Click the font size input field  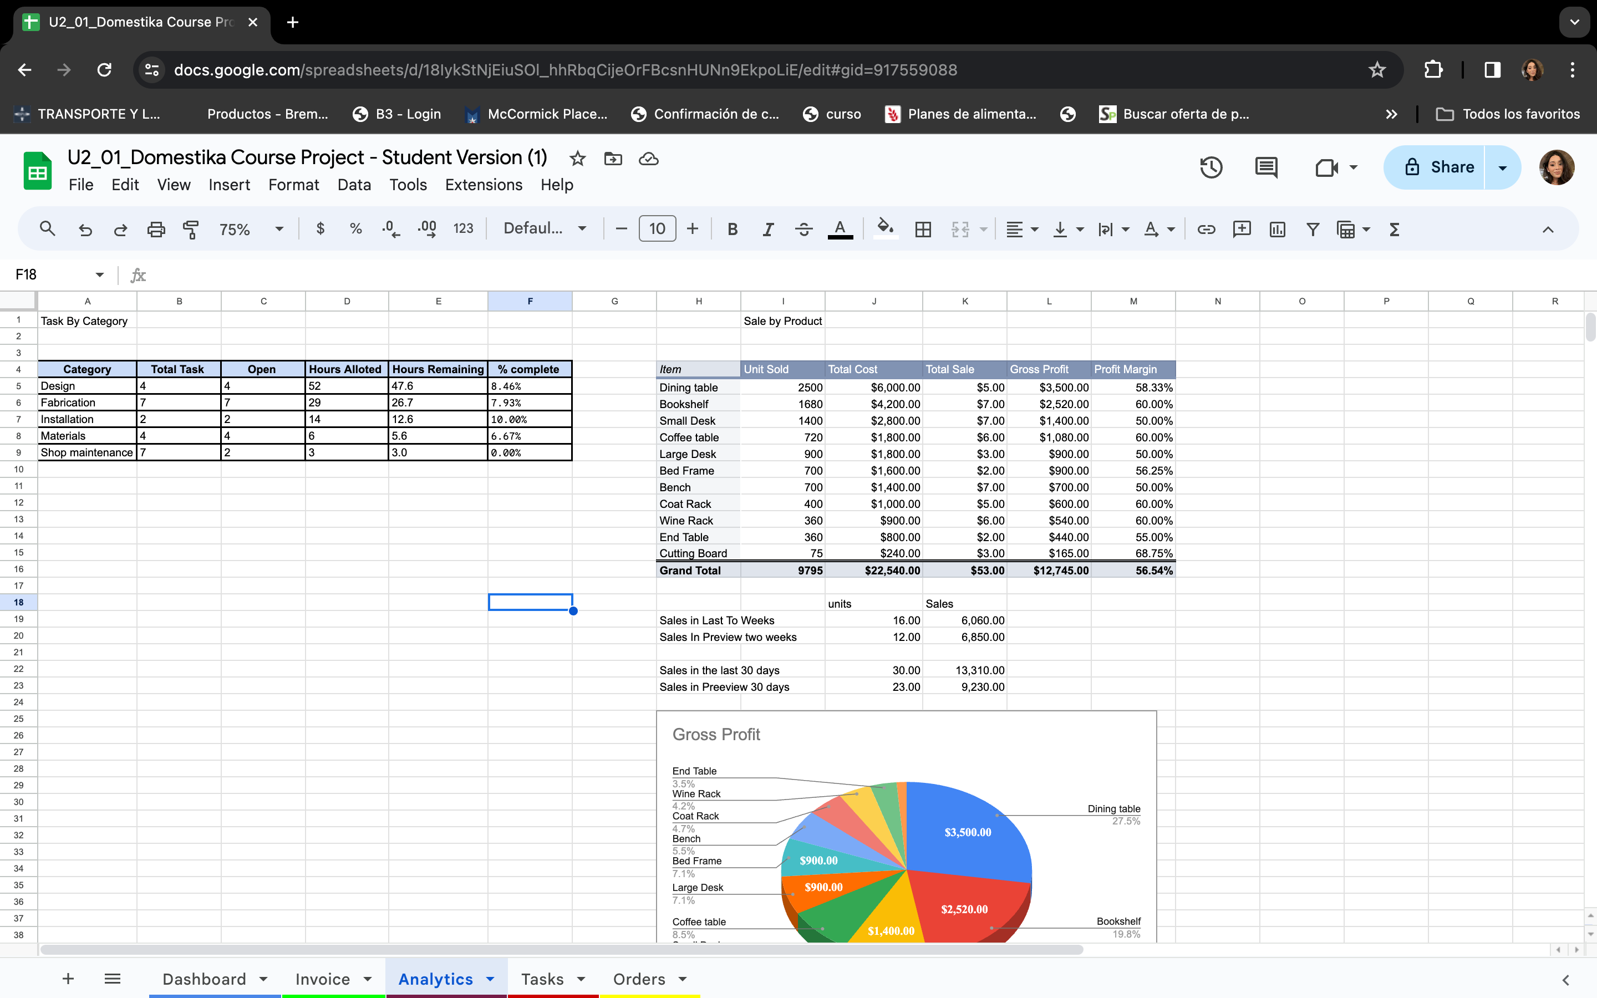point(657,229)
